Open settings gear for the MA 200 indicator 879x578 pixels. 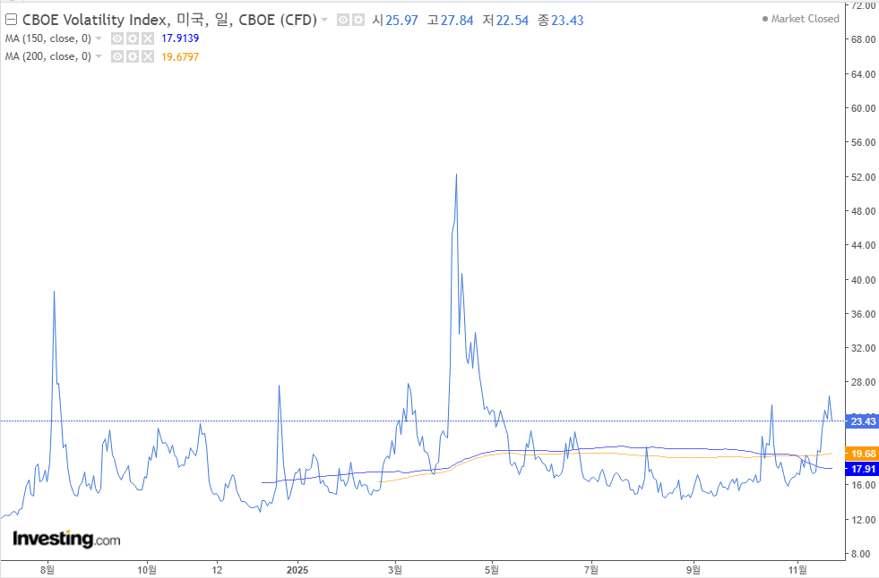[x=133, y=56]
